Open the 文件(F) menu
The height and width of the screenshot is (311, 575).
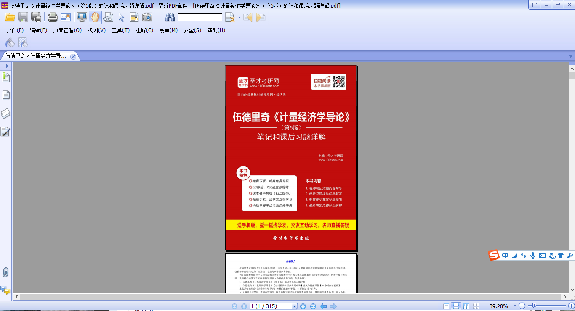(x=15, y=30)
